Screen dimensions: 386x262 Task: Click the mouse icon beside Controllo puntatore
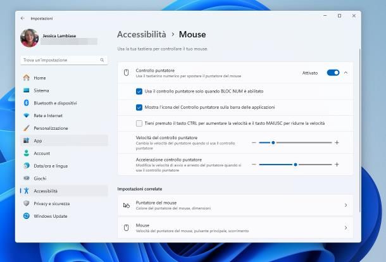[x=127, y=73]
